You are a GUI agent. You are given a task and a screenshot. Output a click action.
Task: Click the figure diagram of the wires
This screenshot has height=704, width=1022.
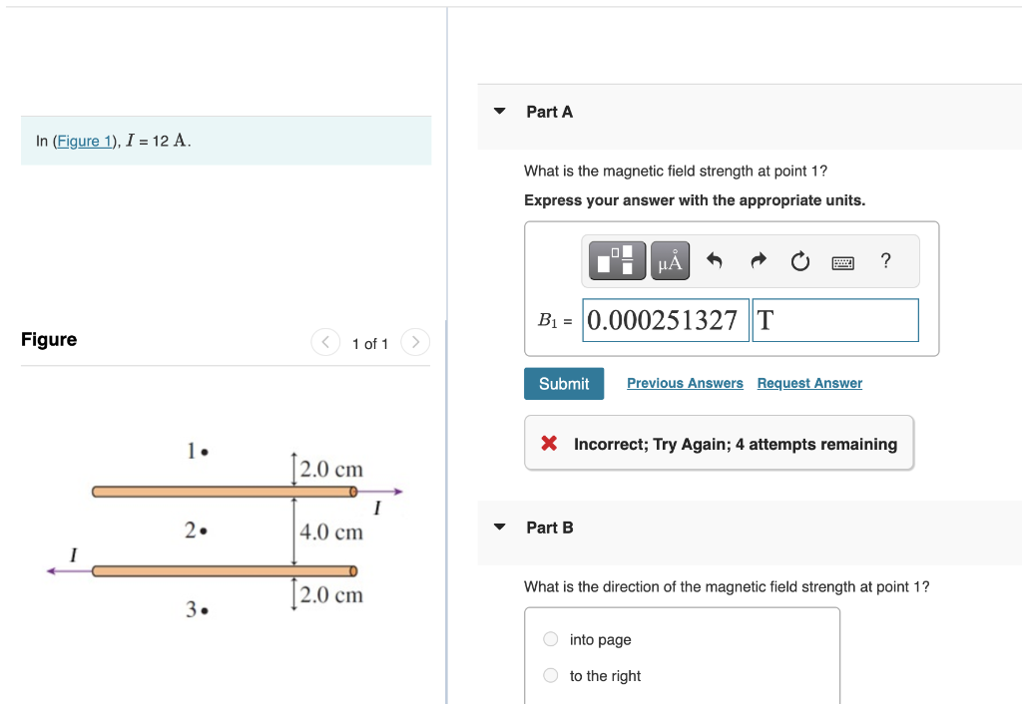[225, 530]
